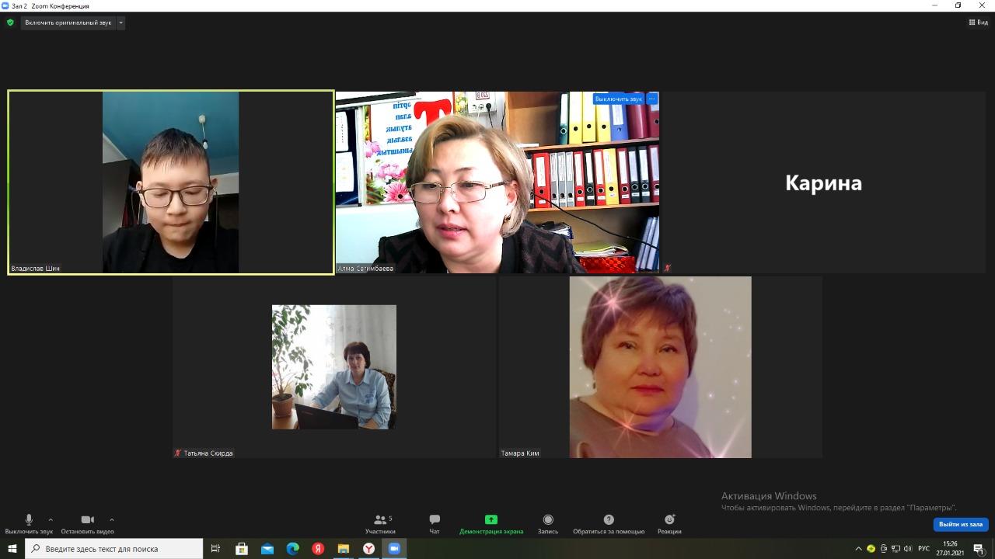Select Тамара Ким's video tile
Image resolution: width=995 pixels, height=559 pixels.
pyautogui.click(x=660, y=367)
